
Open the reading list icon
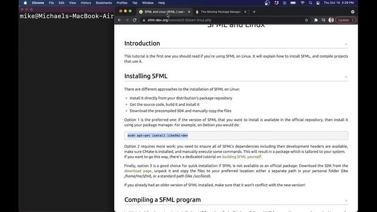[323, 20]
